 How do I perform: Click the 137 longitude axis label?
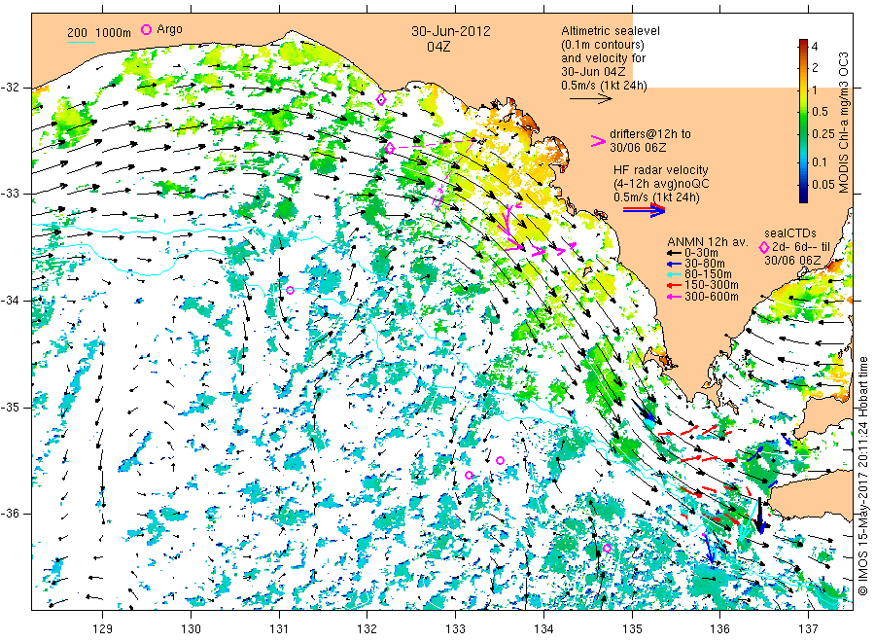tap(808, 629)
